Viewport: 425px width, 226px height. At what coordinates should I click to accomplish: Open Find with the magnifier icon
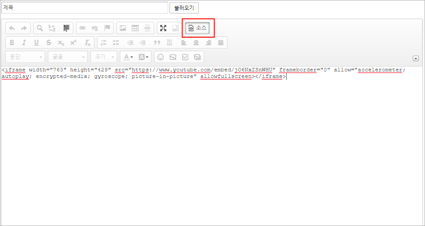coord(40,28)
